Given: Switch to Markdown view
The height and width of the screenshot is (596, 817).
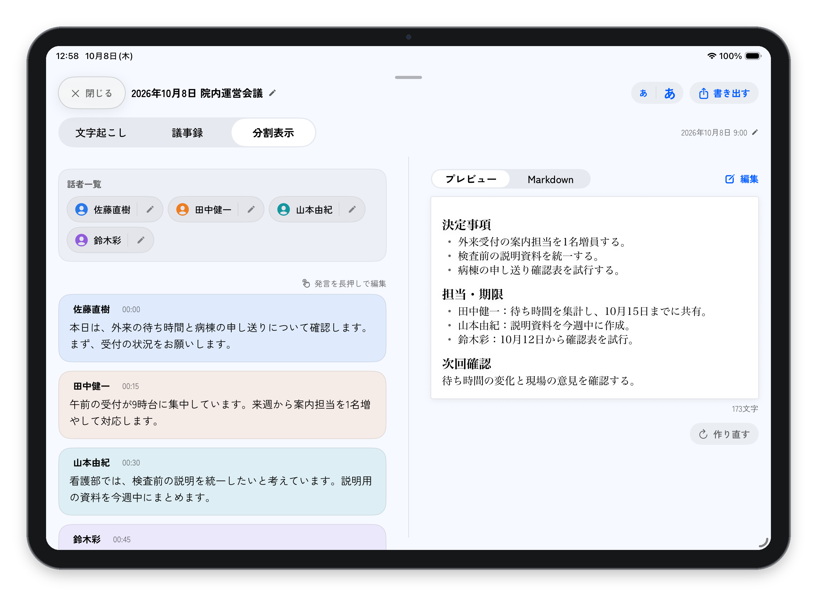Looking at the screenshot, I should pyautogui.click(x=550, y=179).
